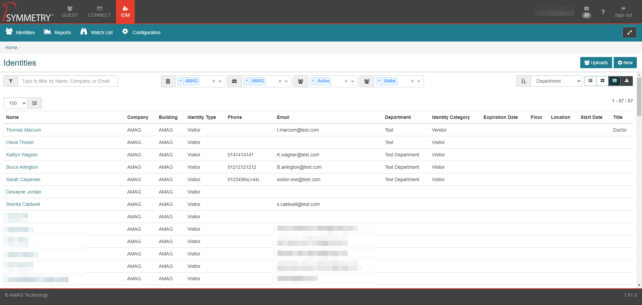This screenshot has height=305, width=642.
Task: Switch to table view
Action: 615,81
